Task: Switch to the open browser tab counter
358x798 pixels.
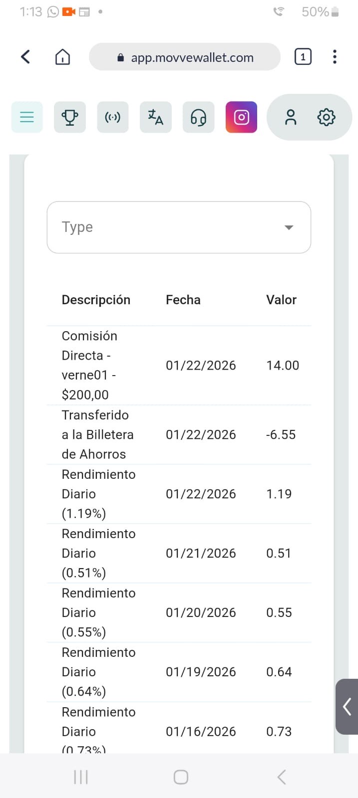Action: (x=303, y=56)
